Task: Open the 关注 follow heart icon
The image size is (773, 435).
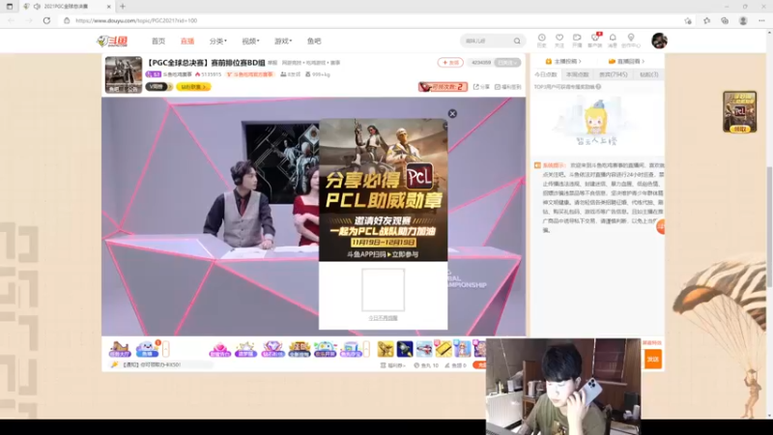Action: (559, 41)
